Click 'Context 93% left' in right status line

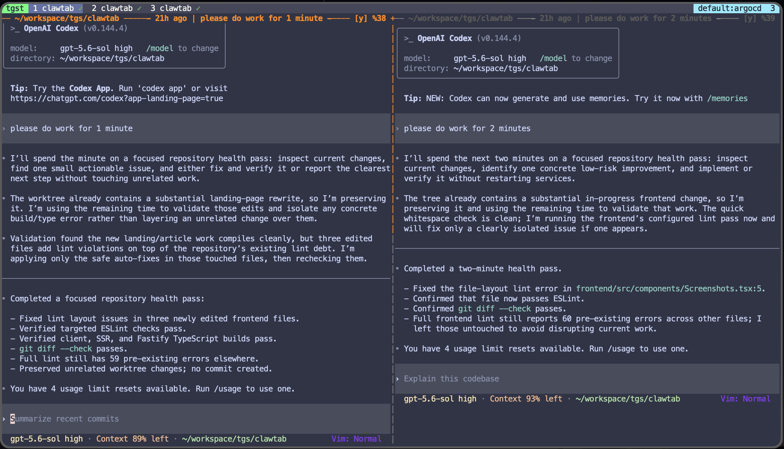[526, 399]
